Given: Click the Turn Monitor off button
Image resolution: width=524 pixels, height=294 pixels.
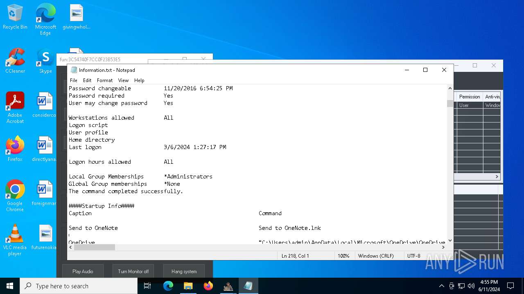Looking at the screenshot, I should [133, 272].
